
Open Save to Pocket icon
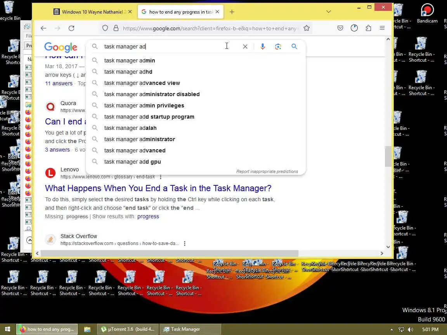(340, 28)
